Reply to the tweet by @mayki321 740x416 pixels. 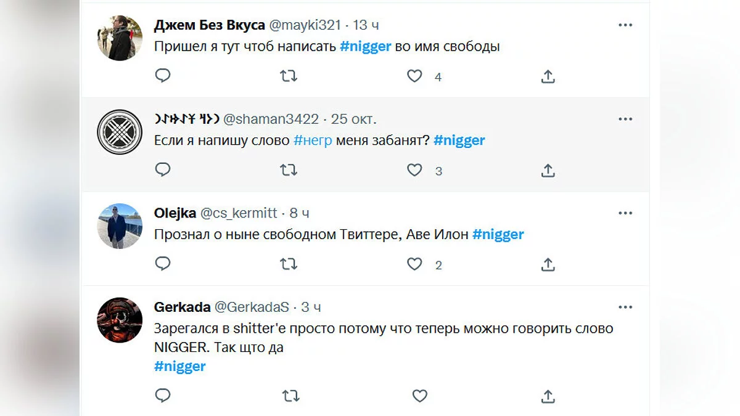tap(163, 76)
